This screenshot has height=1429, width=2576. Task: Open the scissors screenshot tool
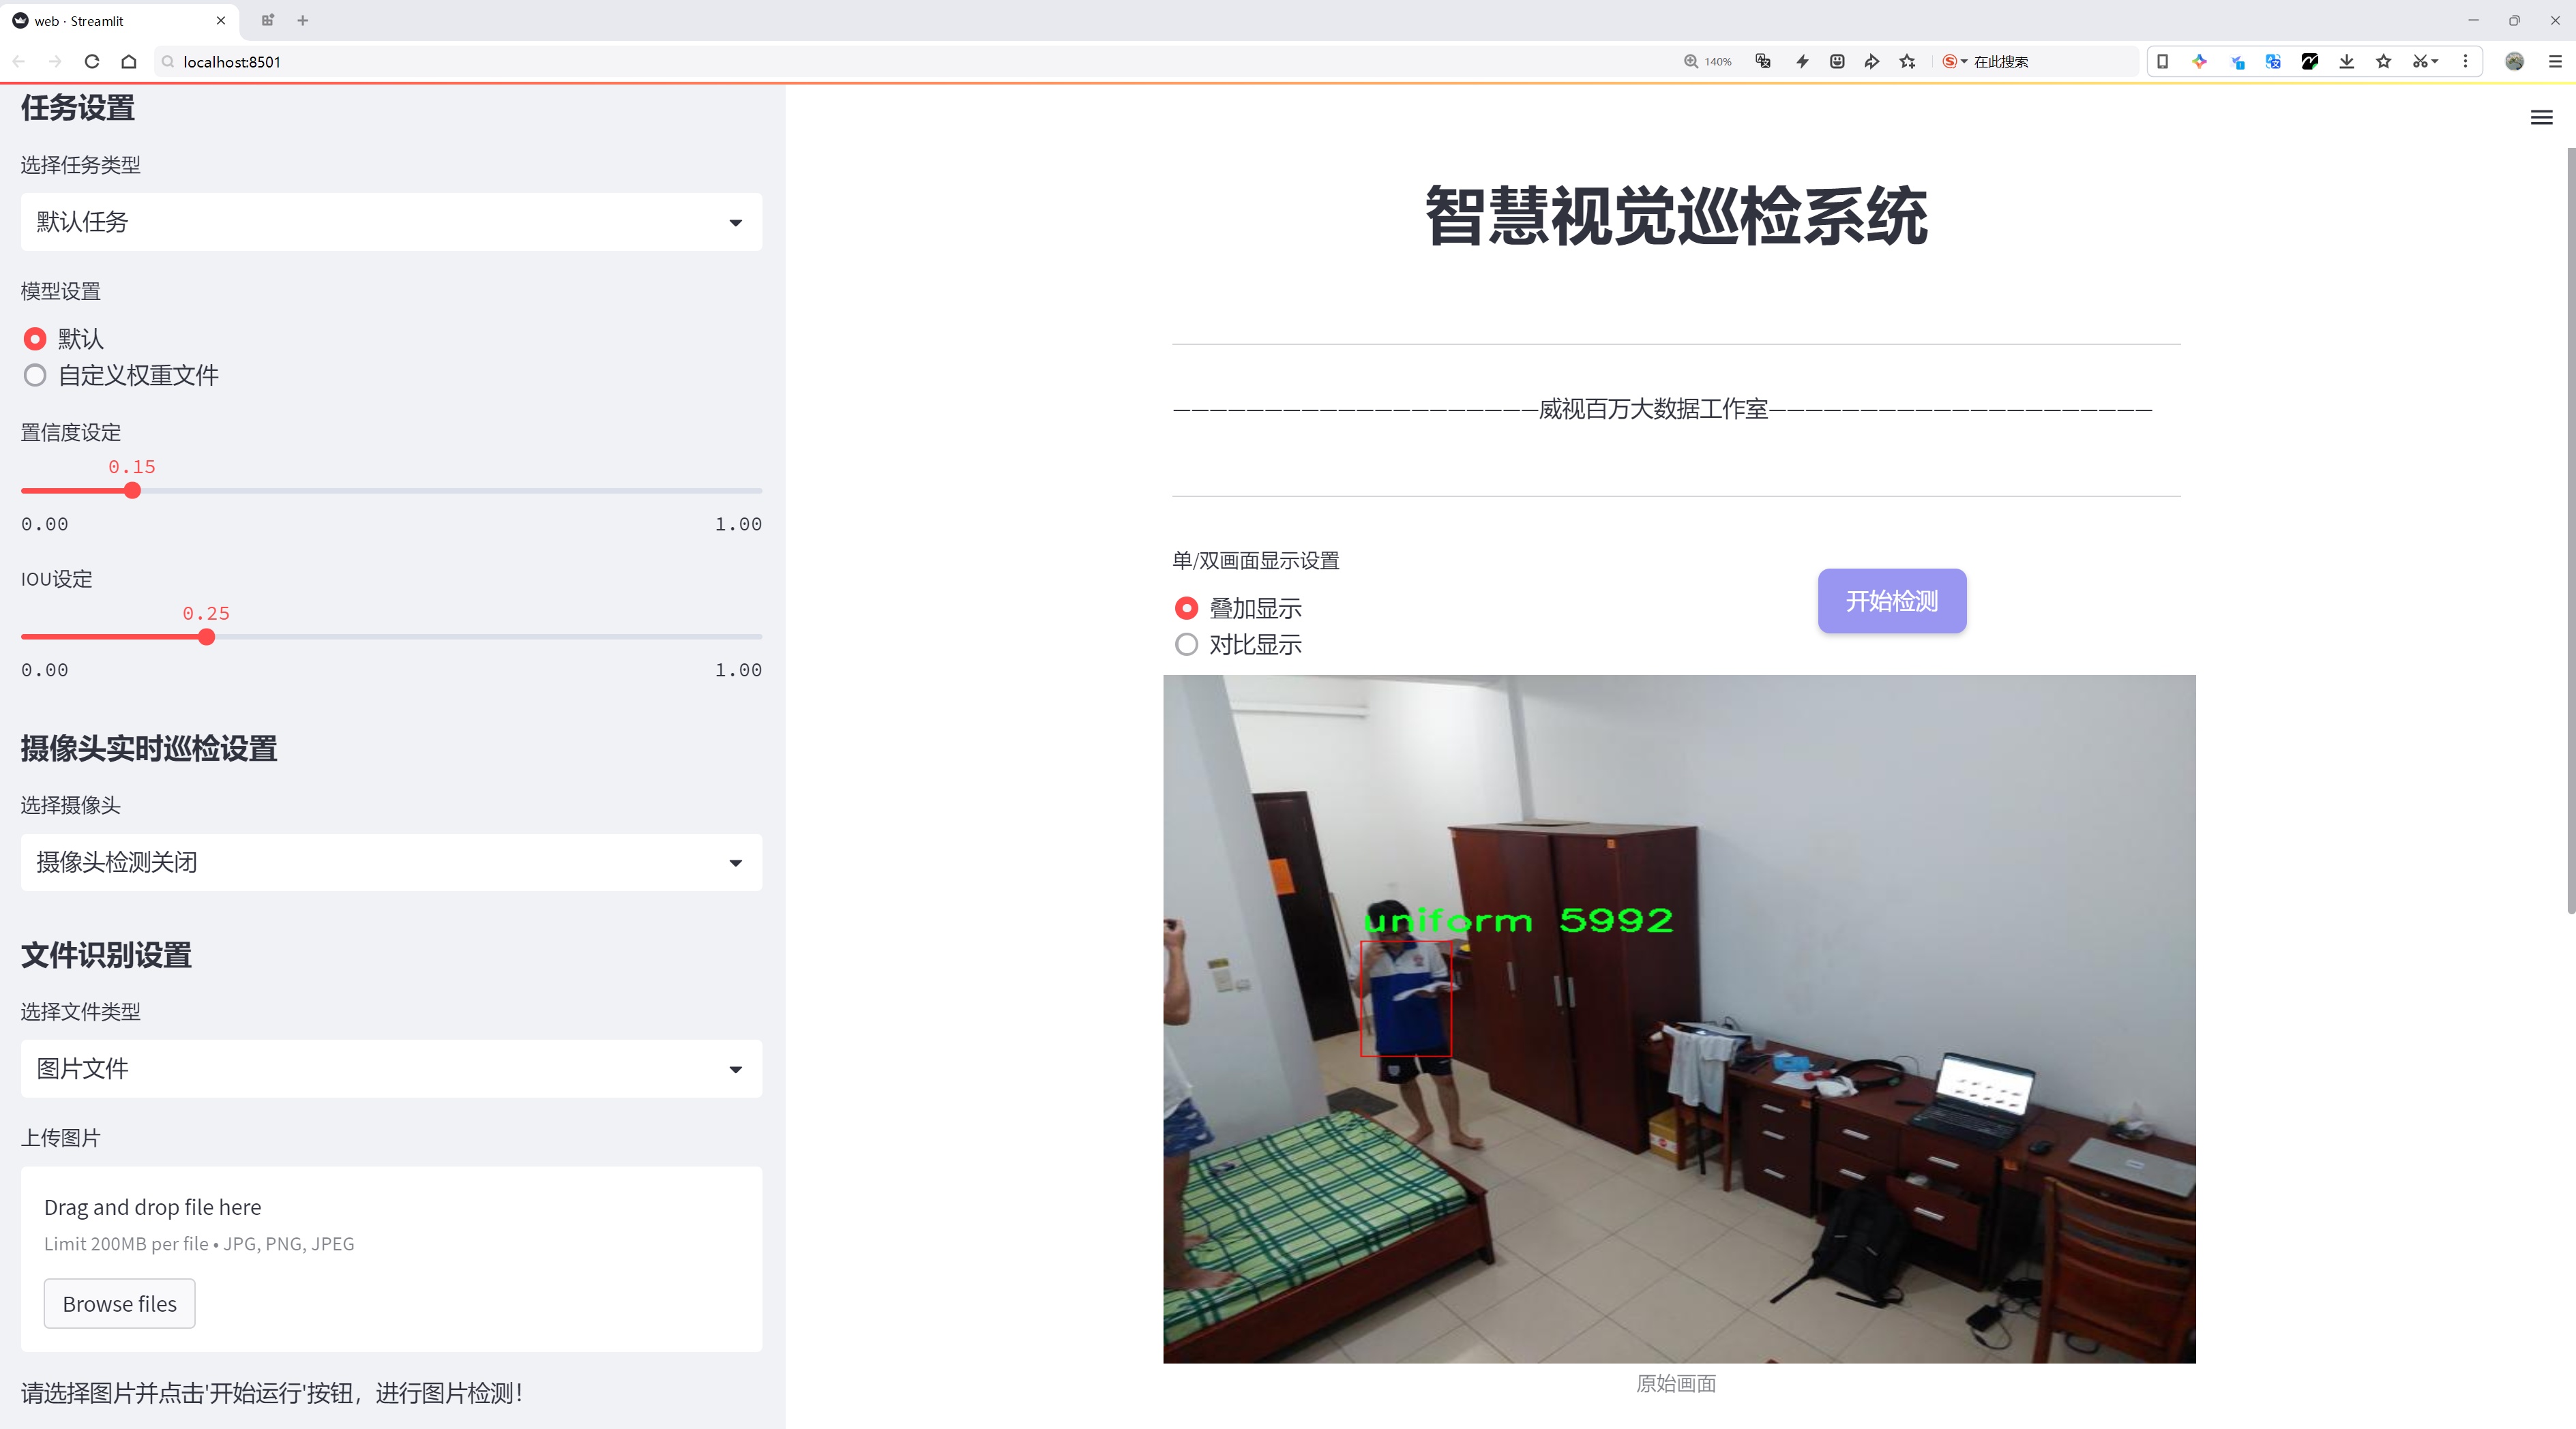tap(2424, 62)
